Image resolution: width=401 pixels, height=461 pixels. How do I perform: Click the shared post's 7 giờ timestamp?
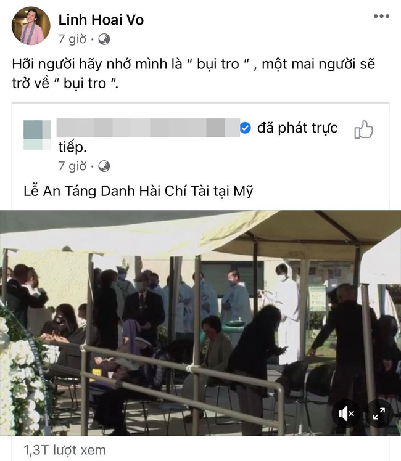click(72, 166)
